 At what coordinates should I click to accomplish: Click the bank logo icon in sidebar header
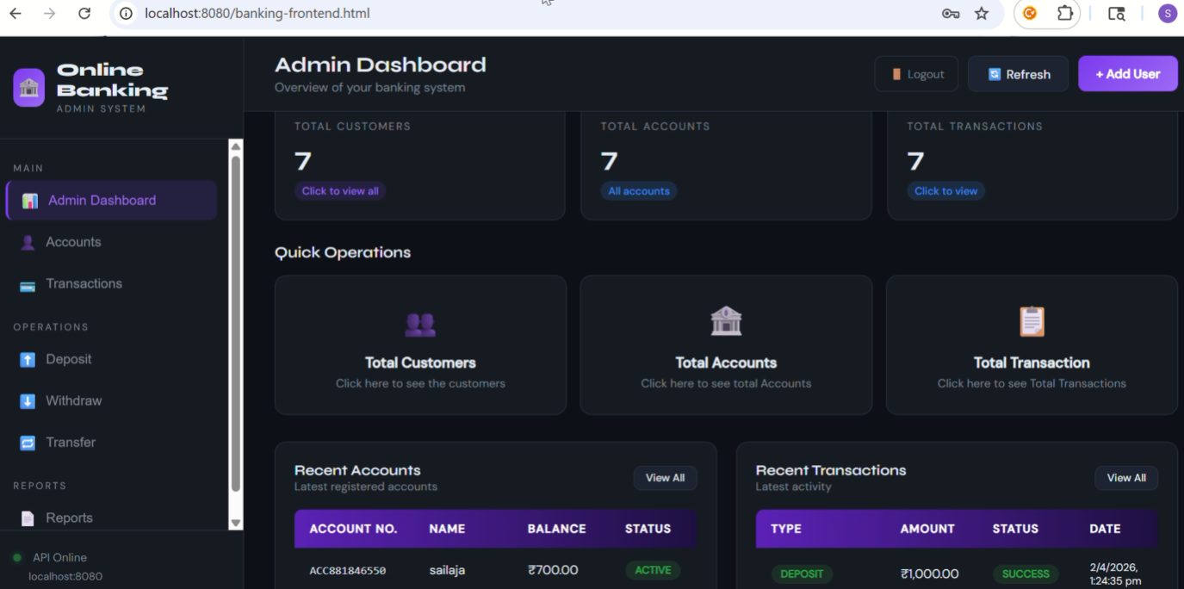click(x=28, y=88)
